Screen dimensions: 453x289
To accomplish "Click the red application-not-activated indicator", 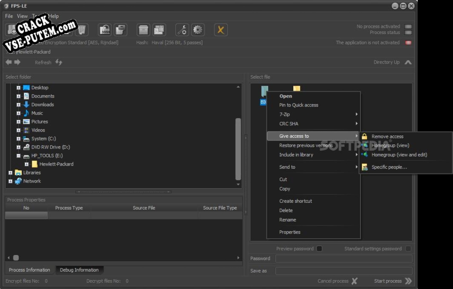I will (x=408, y=42).
